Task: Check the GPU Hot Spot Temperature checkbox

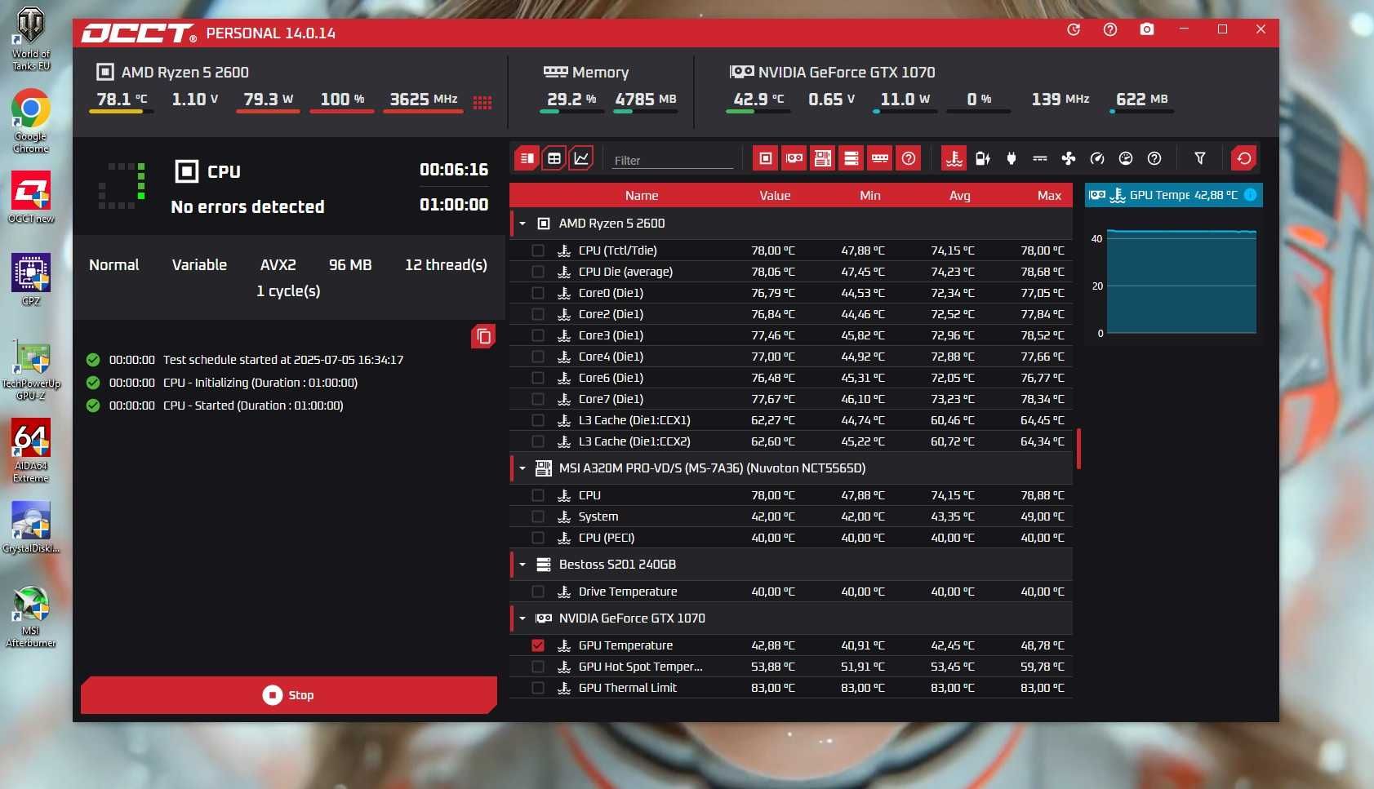Action: 538,667
